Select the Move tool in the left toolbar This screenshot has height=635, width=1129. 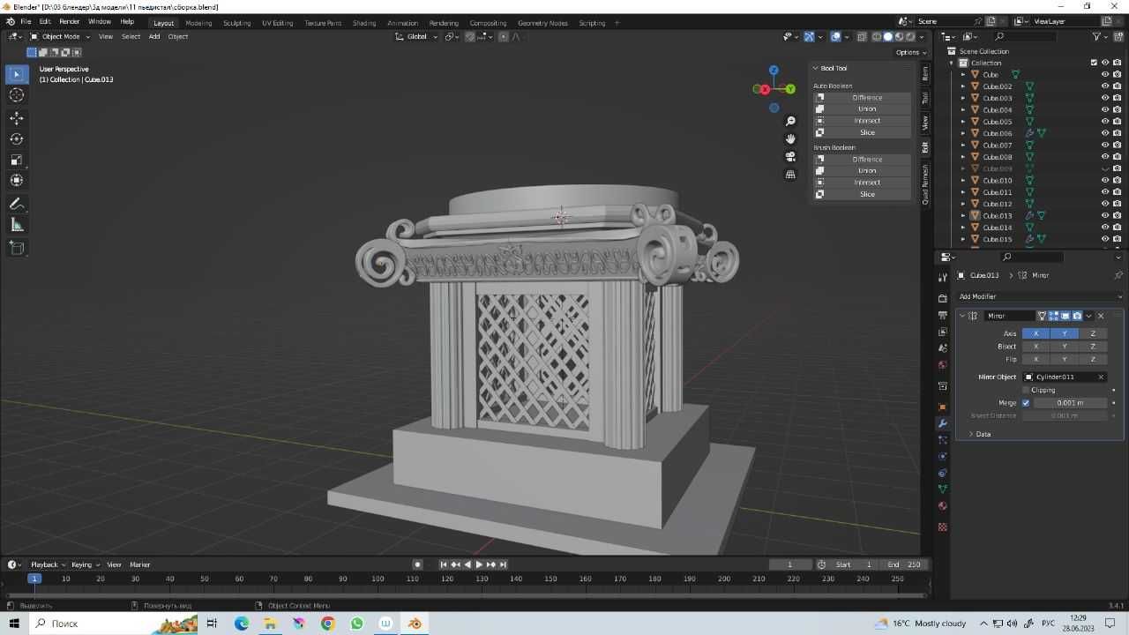(x=16, y=118)
